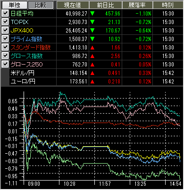Click the 前日比 column header
Image resolution: width=184 pixels, height=190 pixels.
pos(105,5)
